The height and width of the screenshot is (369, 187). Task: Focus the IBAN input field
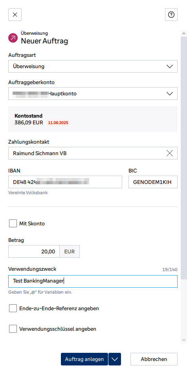tap(65, 182)
